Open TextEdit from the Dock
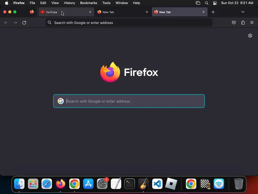This screenshot has width=258, height=194. pos(116,184)
